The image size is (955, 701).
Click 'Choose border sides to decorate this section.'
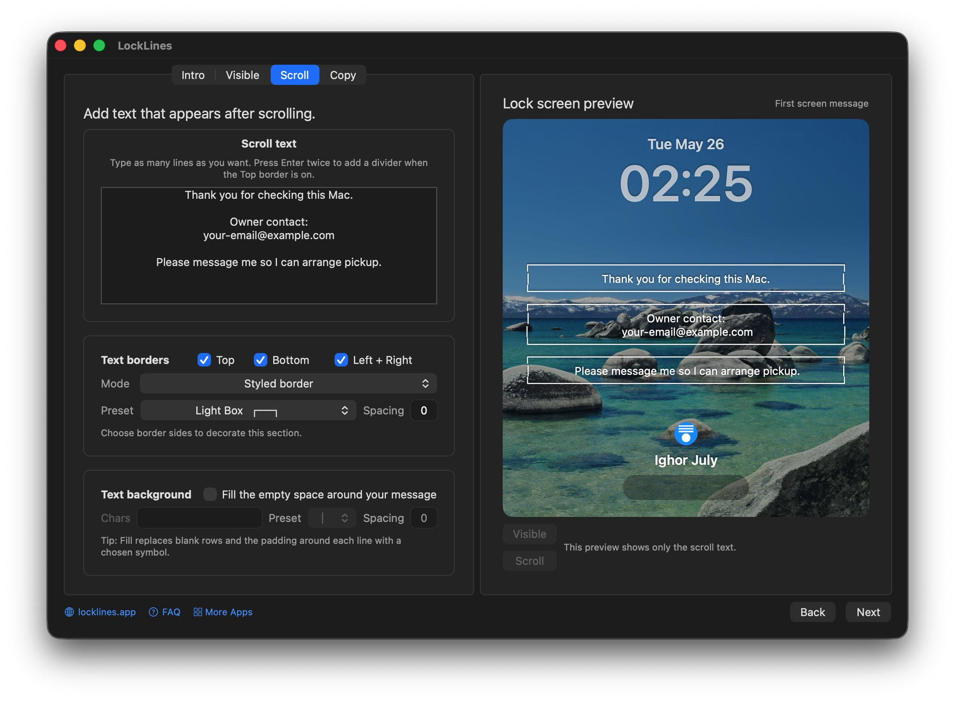[201, 433]
